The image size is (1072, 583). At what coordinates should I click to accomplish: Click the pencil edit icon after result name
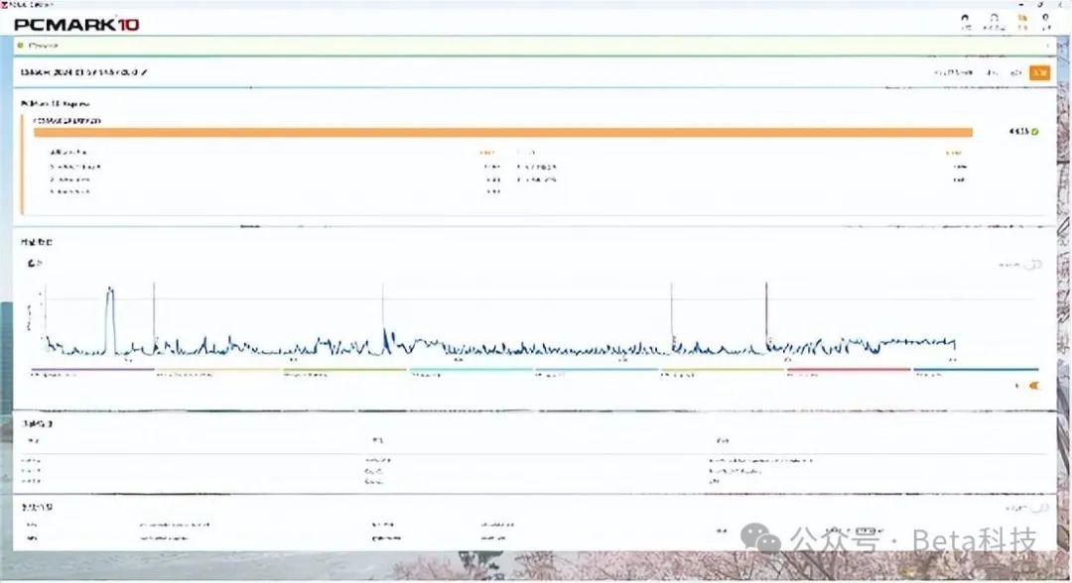(x=144, y=71)
